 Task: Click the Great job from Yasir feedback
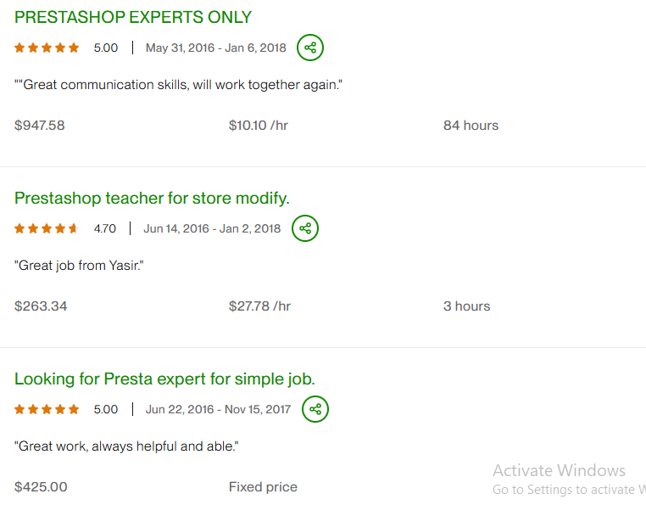tap(80, 266)
